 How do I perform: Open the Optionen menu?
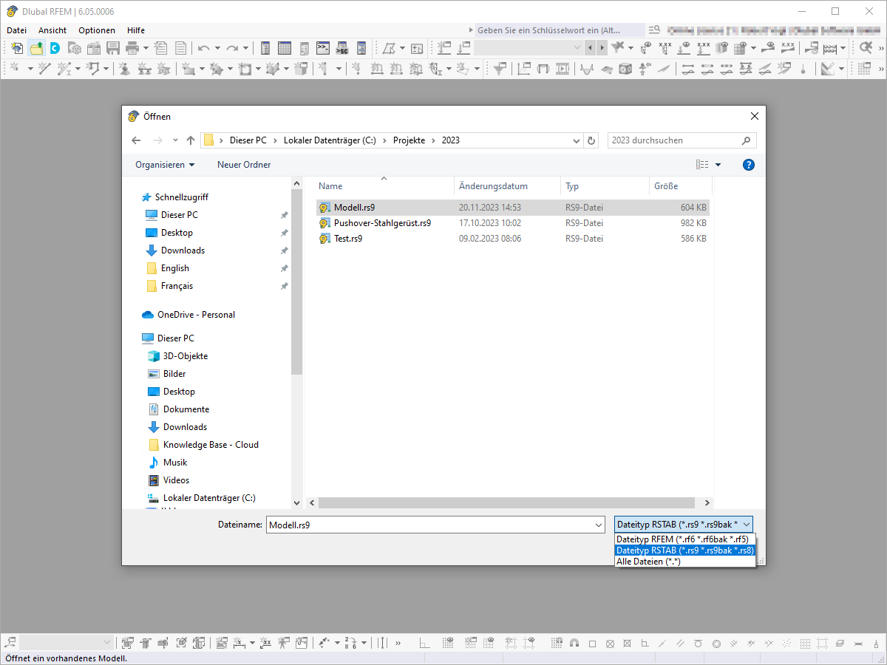(97, 30)
